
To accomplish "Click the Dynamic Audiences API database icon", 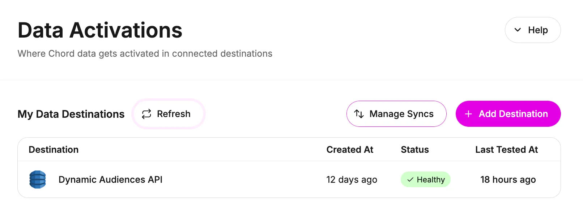I will pyautogui.click(x=38, y=180).
